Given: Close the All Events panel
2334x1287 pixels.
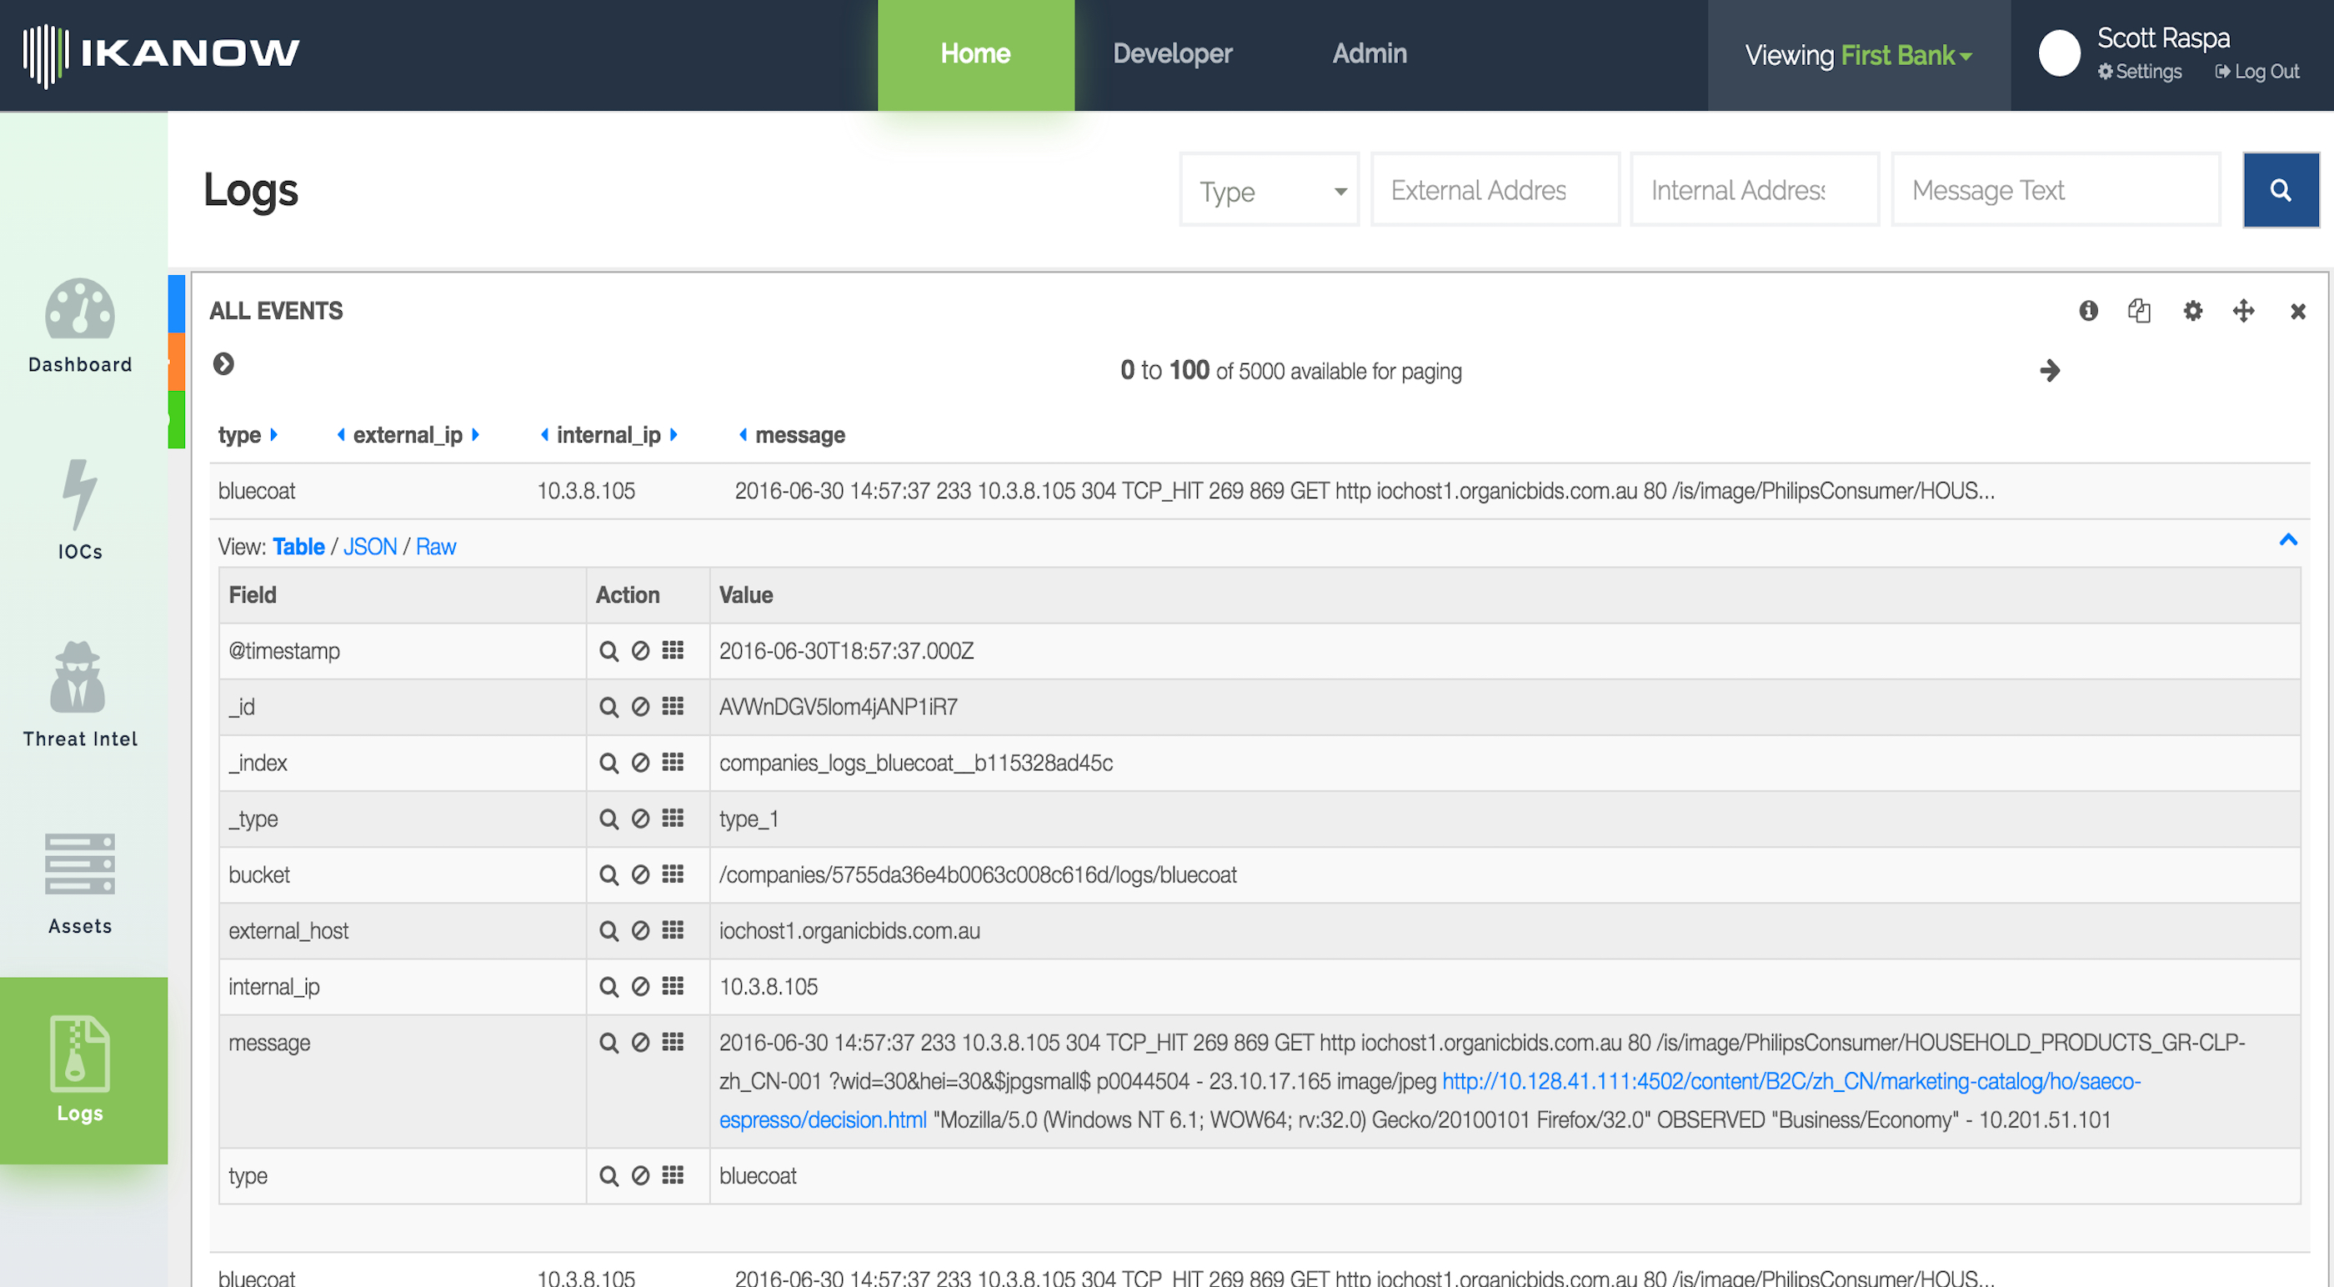Looking at the screenshot, I should (x=2298, y=312).
